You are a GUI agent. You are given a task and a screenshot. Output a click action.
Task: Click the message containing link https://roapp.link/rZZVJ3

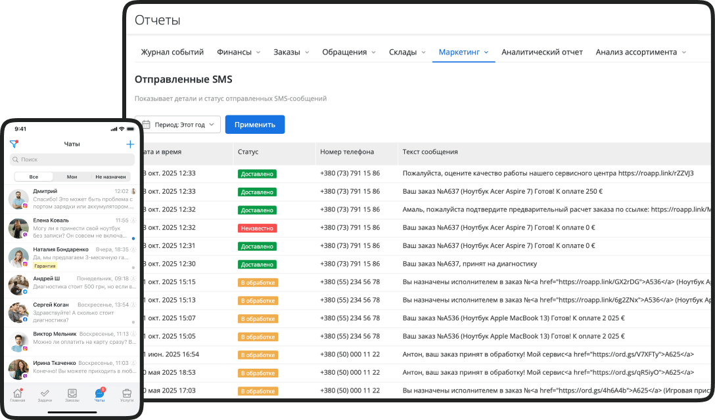[x=548, y=173]
